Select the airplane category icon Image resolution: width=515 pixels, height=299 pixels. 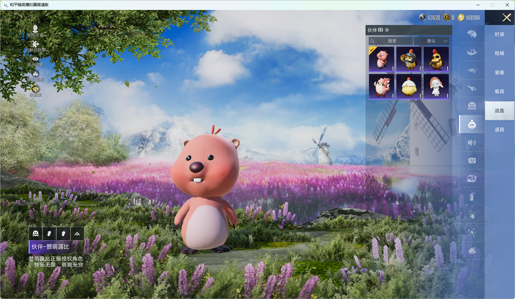pos(472,88)
